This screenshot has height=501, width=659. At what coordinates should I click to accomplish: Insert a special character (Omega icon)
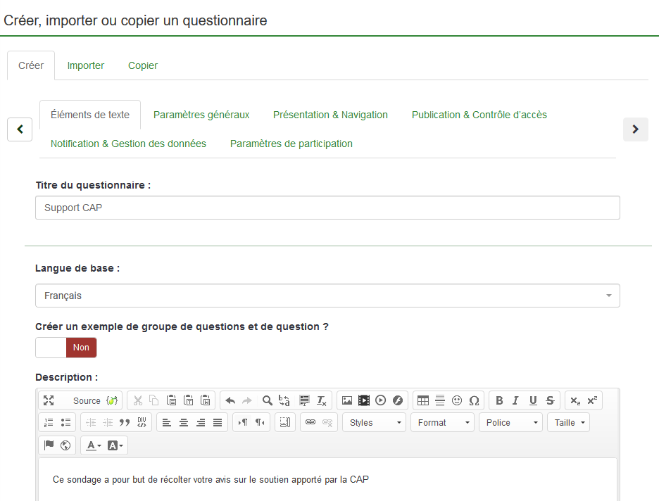(x=474, y=400)
